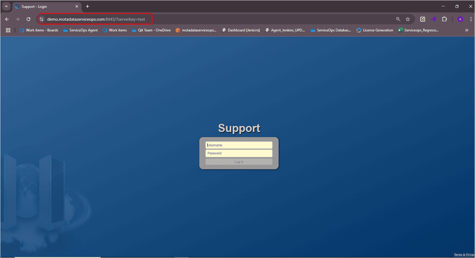475x258 pixels.
Task: Open the apps grid in bookmarks bar
Action: point(8,30)
